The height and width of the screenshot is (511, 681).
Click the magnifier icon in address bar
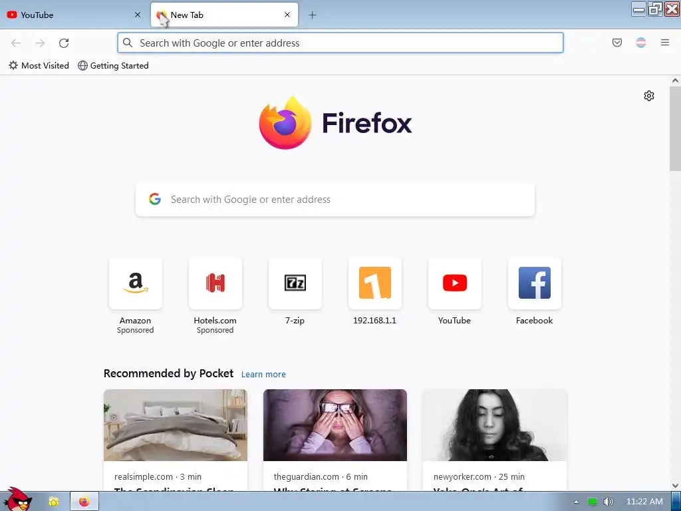[x=128, y=43]
